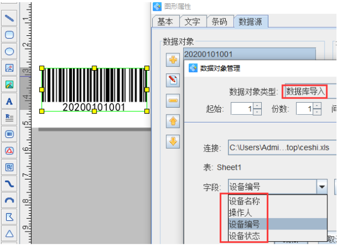Image resolution: width=337 pixels, height=249 pixels.
Task: Decrease the 份数 value with down stepper
Action: (317, 112)
